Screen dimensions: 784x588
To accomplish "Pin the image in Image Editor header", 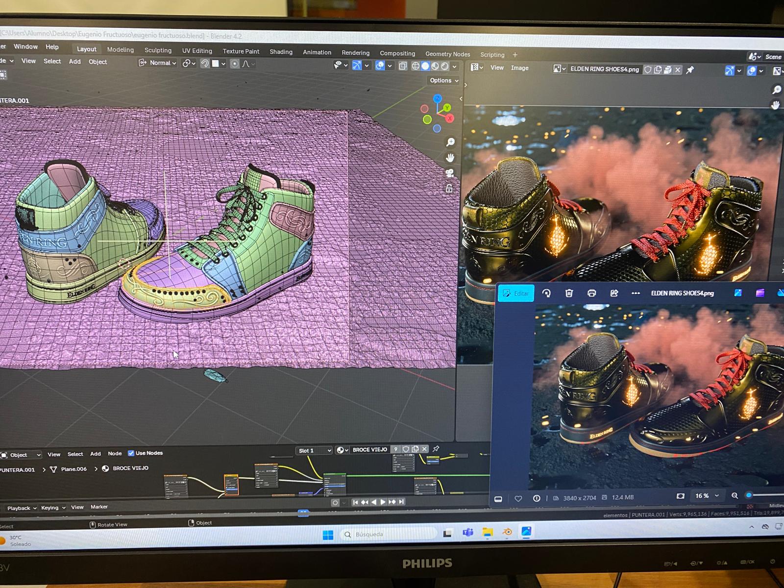I will [690, 70].
